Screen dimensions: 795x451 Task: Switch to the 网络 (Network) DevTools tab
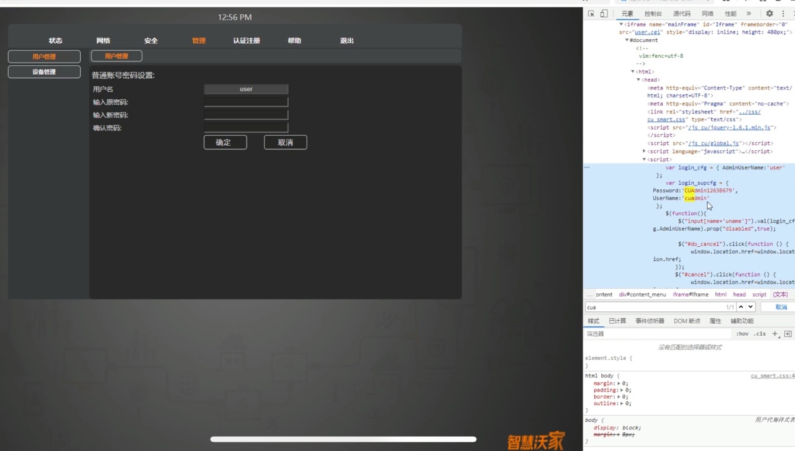click(x=707, y=14)
